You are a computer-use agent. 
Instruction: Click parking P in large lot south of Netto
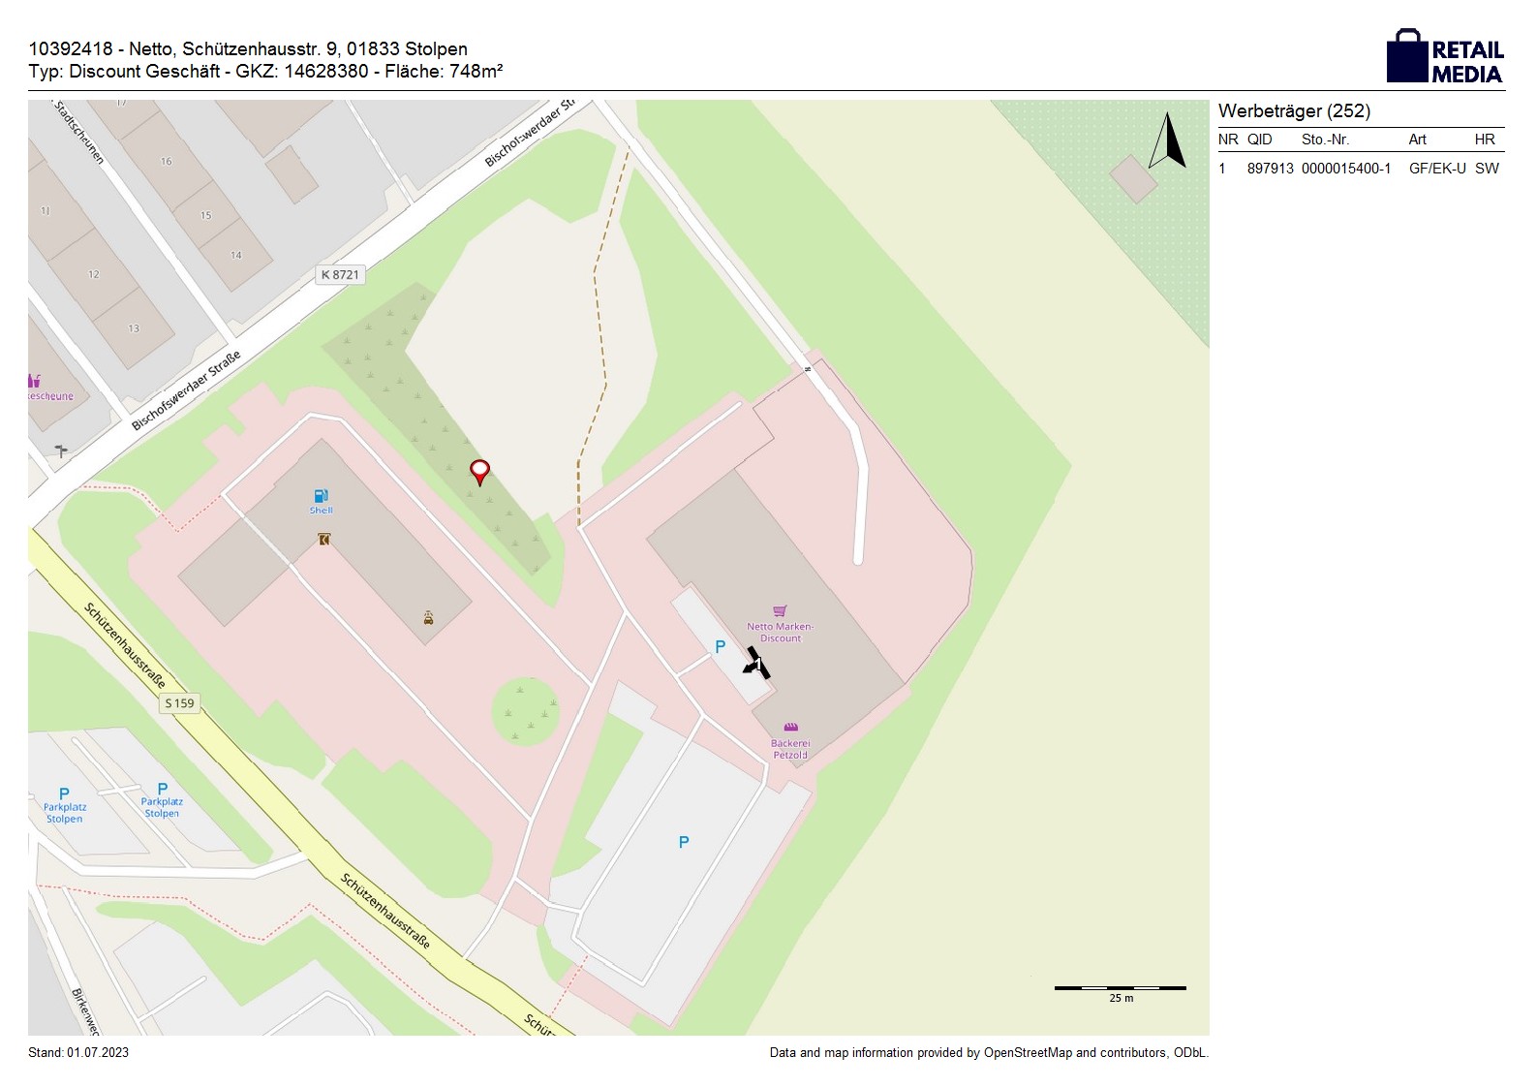pyautogui.click(x=684, y=842)
